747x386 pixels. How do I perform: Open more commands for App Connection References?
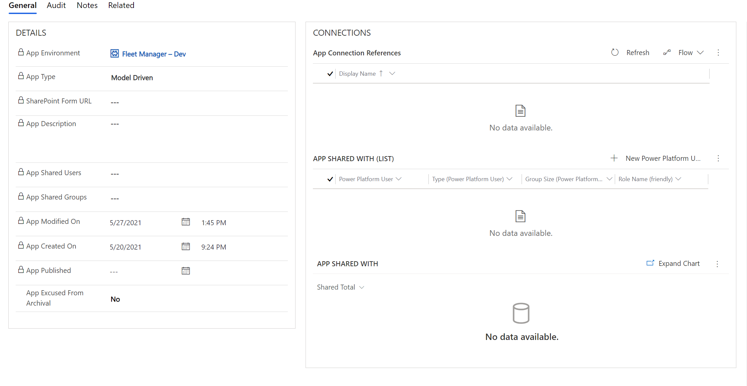click(718, 52)
